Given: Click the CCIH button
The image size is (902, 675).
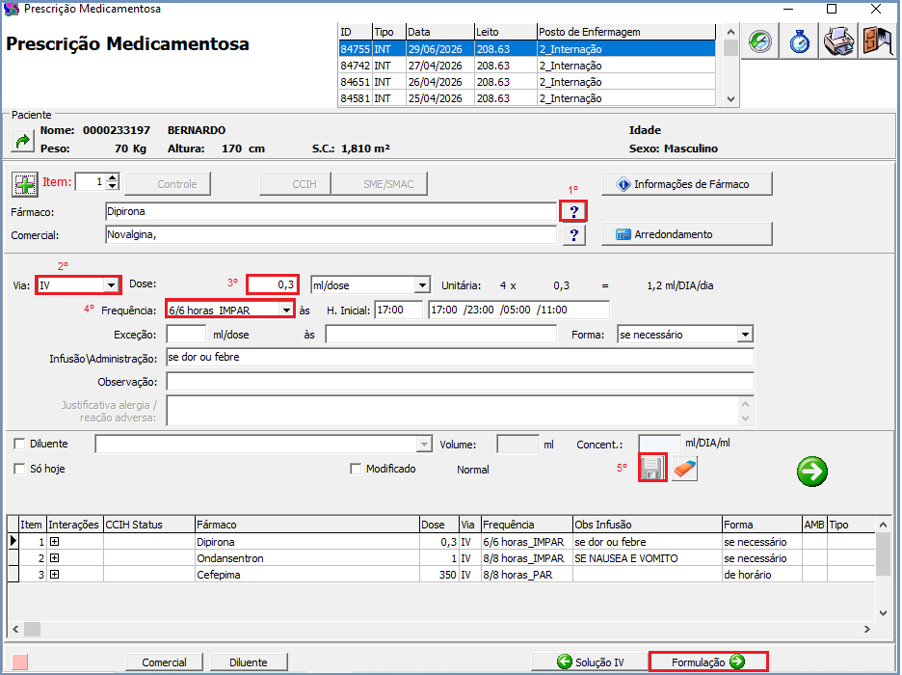Looking at the screenshot, I should pyautogui.click(x=296, y=184).
